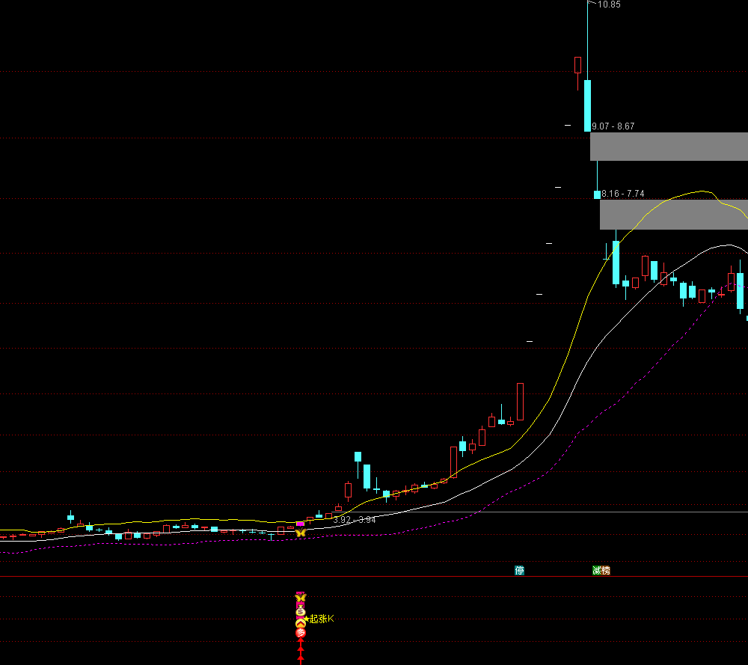Select the tall cyan candle below 10.85 peak
The height and width of the screenshot is (665, 748).
point(588,105)
